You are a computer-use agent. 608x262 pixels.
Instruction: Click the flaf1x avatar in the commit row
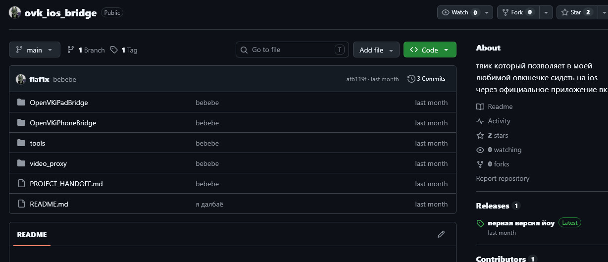coord(21,79)
